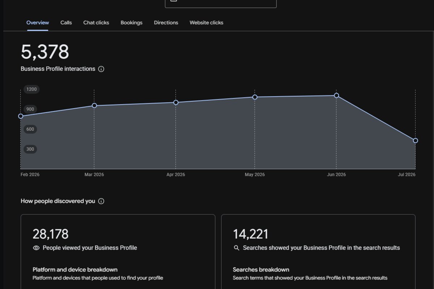
Task: Click the Searches showed your Business Profile text
Action: coord(322,248)
